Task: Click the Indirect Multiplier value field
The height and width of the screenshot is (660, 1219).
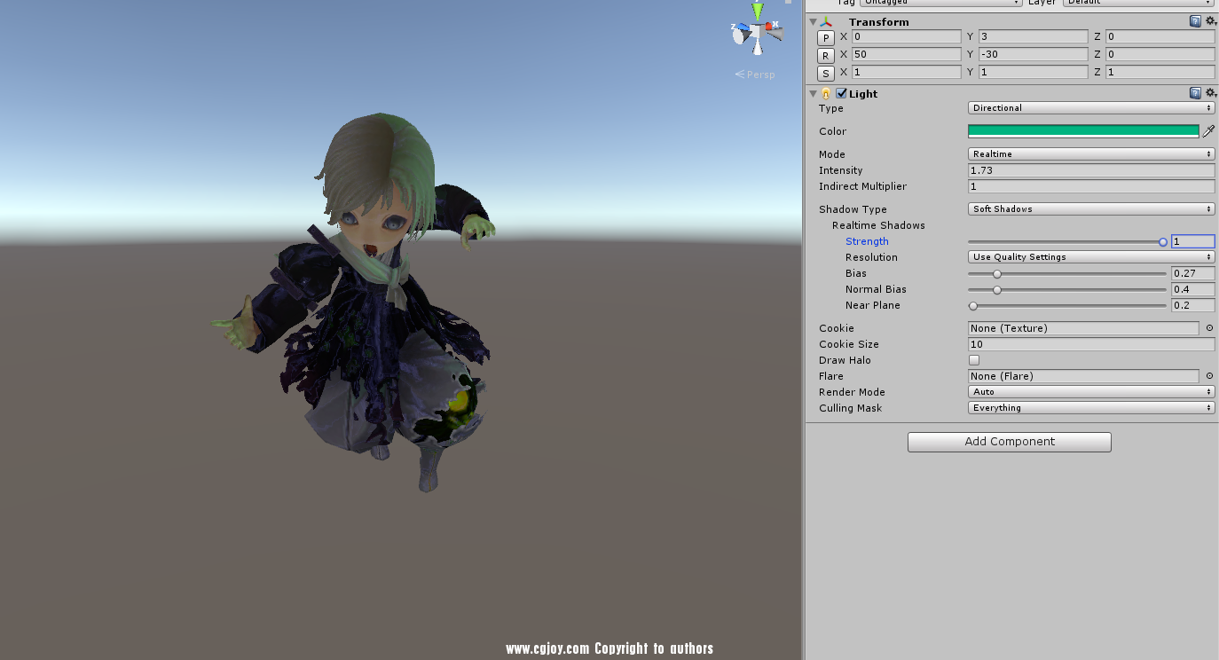Action: point(1091,186)
